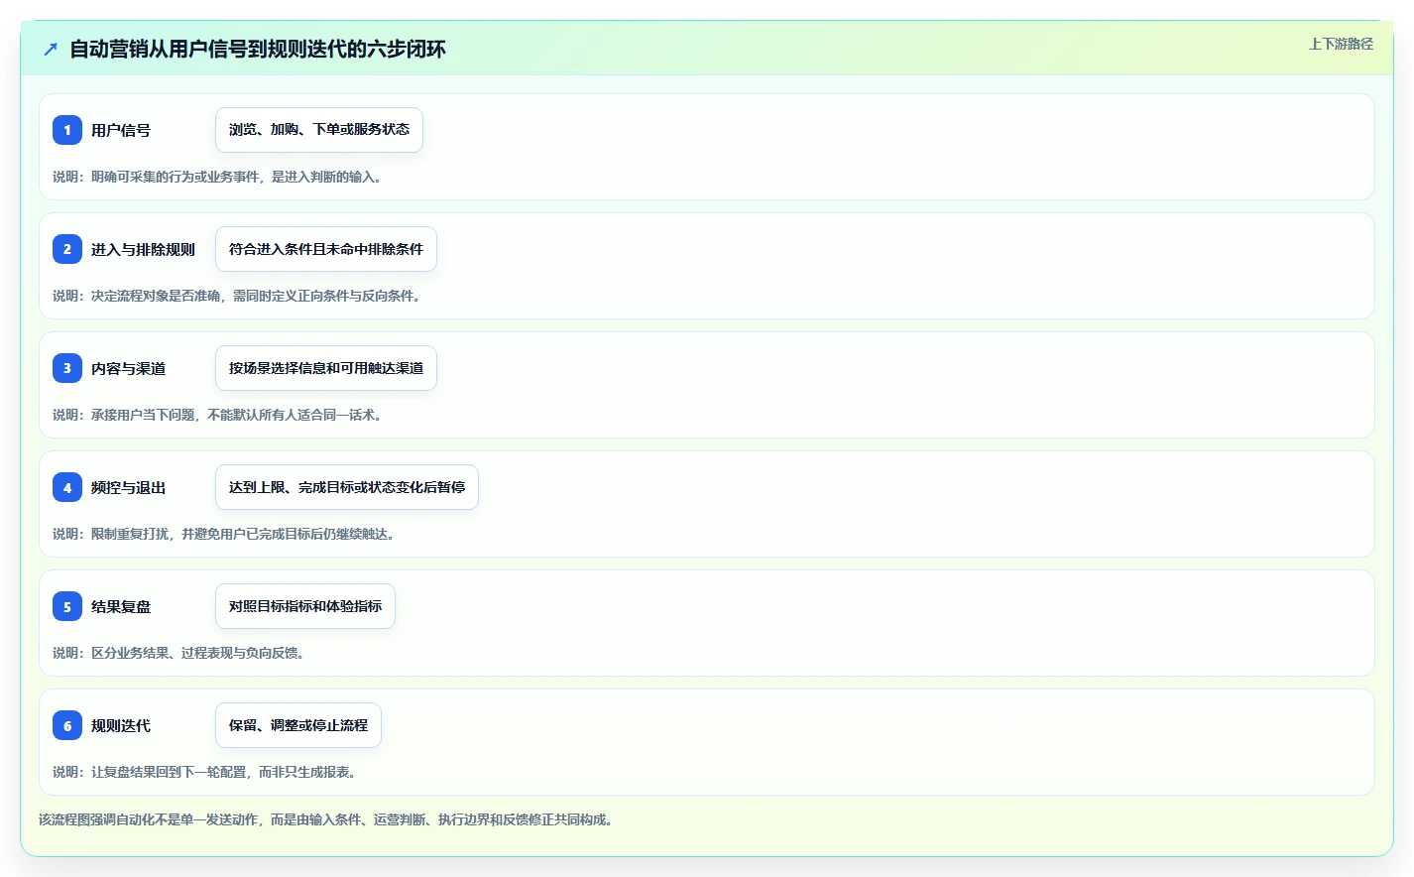Viewport: 1414px width, 877px height.
Task: Click the 频控与退出 step label
Action: pos(128,487)
